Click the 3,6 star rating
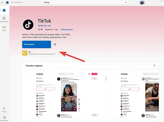The image size is (164, 122). (x=40, y=29)
